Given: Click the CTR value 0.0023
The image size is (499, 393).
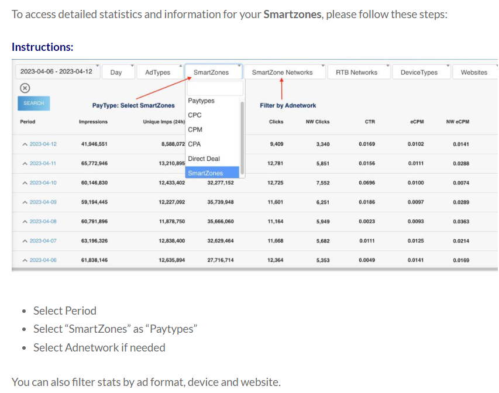Looking at the screenshot, I should [x=367, y=222].
